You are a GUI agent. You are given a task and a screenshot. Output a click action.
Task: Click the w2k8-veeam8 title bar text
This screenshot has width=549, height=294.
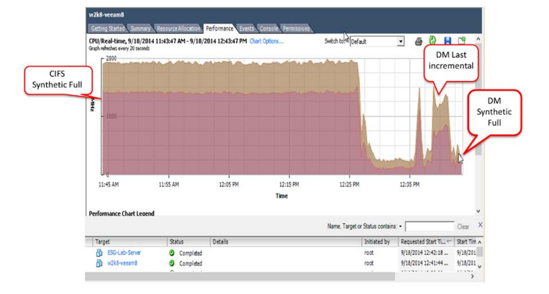point(106,15)
